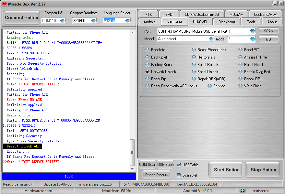The width and height of the screenshot is (285, 194).
Task: Open the Coolsand/RDA tab
Action: pyautogui.click(x=266, y=14)
